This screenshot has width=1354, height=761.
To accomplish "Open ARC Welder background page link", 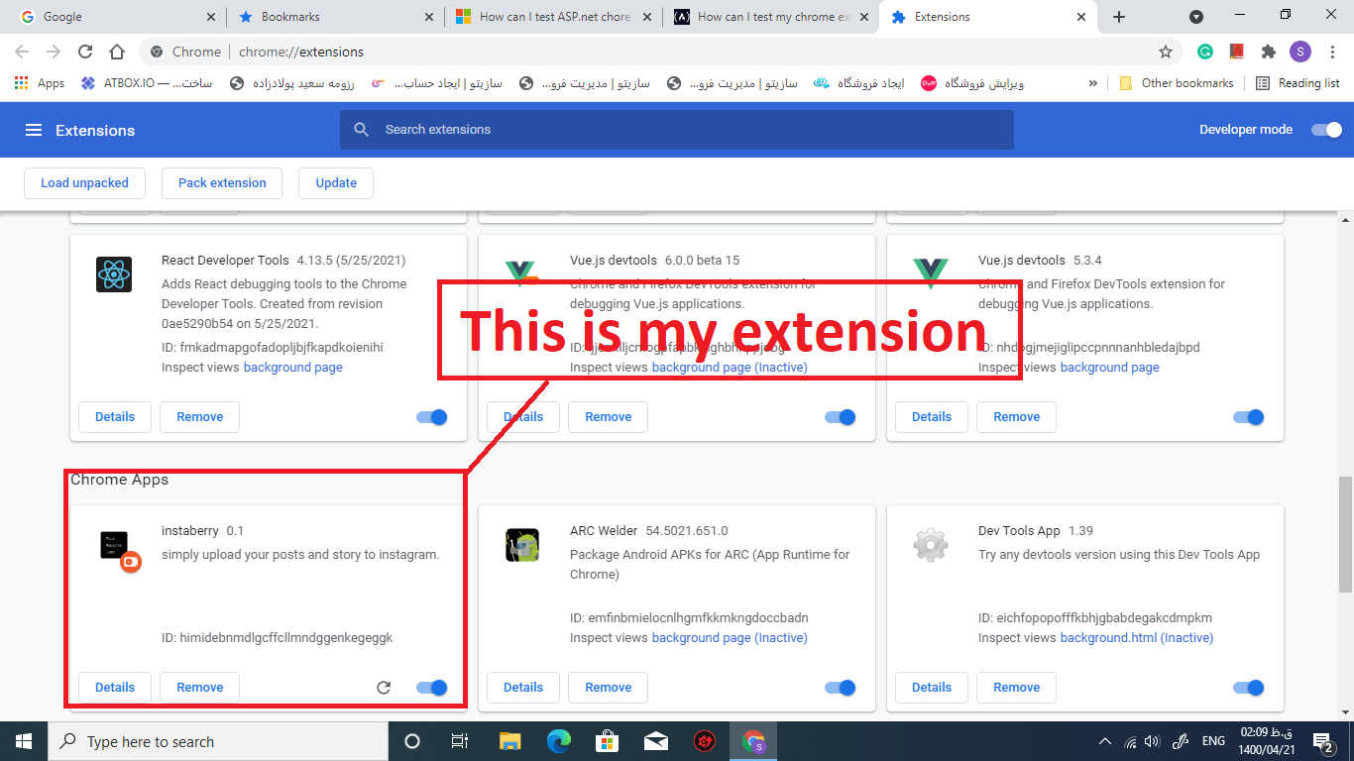I will tap(730, 638).
